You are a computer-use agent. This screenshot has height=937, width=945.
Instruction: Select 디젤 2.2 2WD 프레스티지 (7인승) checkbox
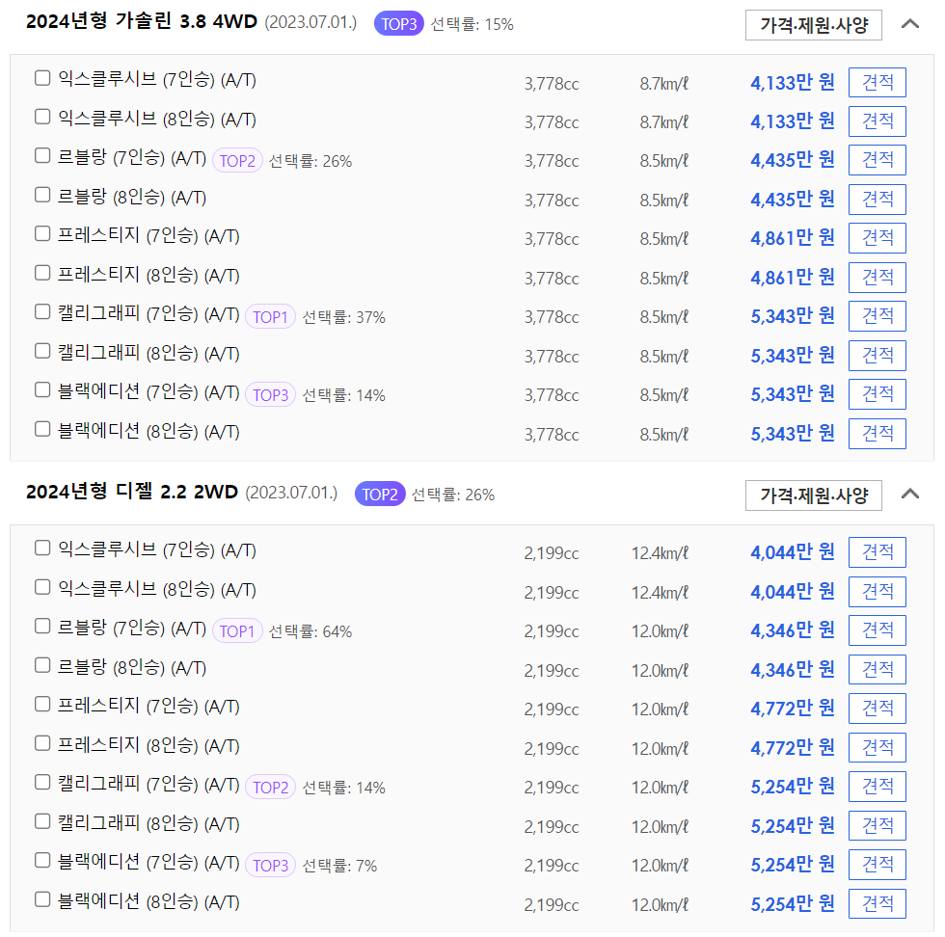point(42,704)
